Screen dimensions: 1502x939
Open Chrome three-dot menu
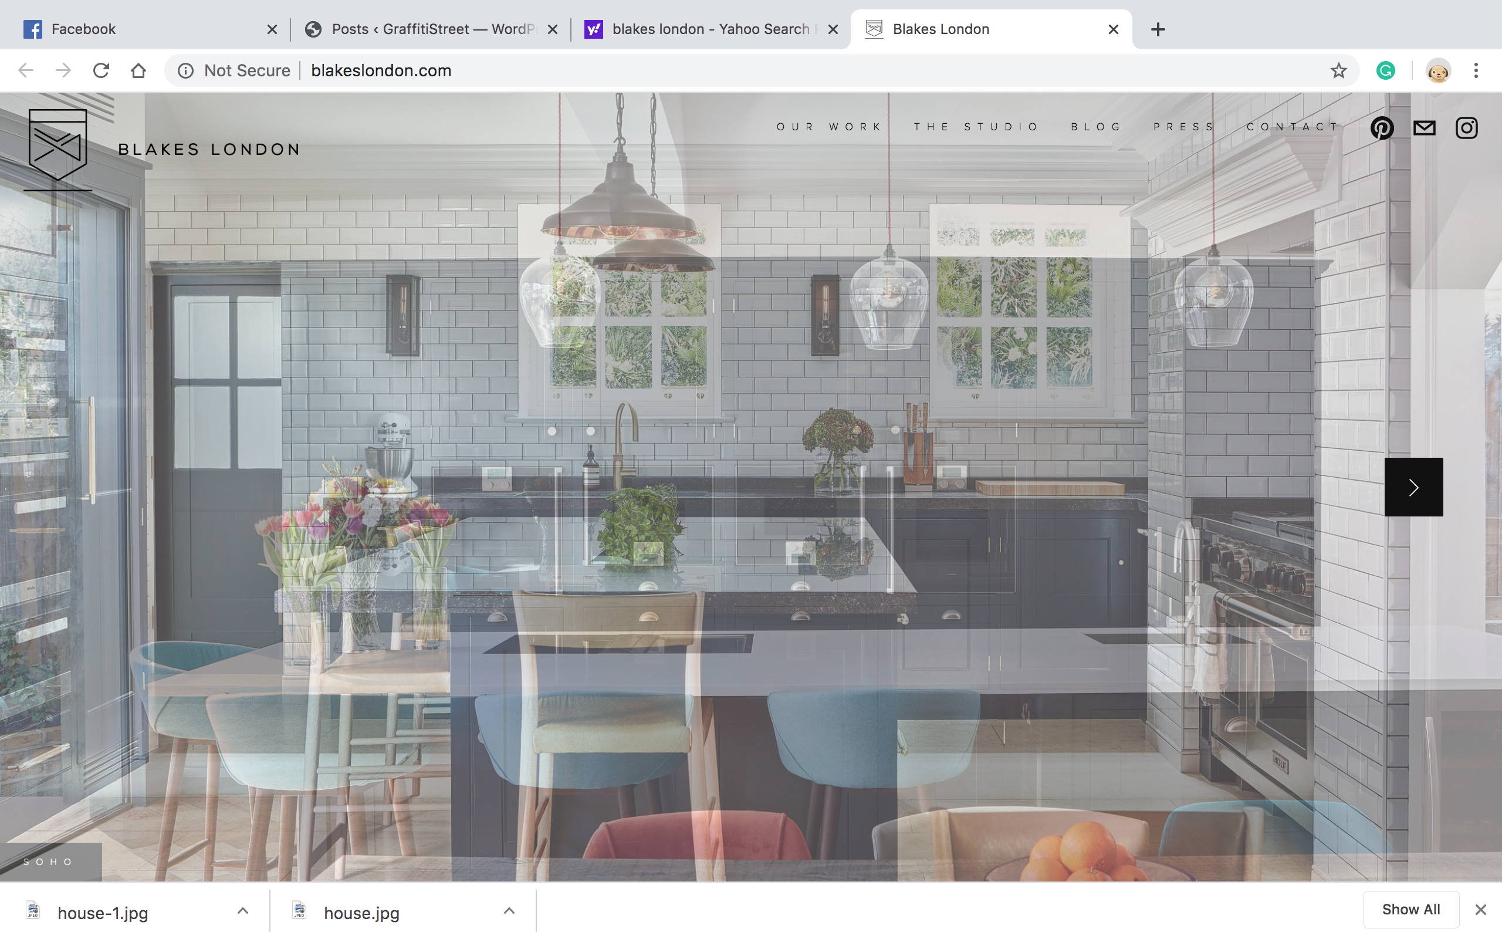(1476, 70)
